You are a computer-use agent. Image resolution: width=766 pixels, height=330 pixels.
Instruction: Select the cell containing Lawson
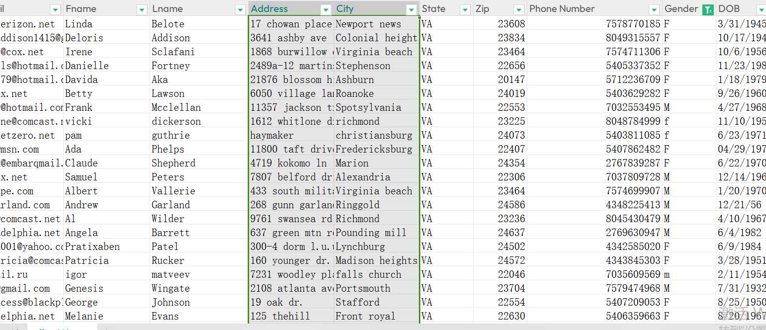click(199, 93)
